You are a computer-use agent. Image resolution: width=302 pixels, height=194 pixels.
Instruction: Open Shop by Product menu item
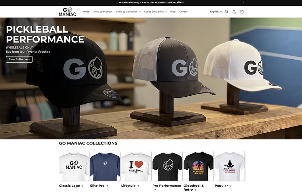[x=103, y=11]
